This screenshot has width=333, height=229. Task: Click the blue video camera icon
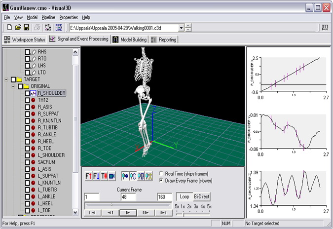coord(112,176)
